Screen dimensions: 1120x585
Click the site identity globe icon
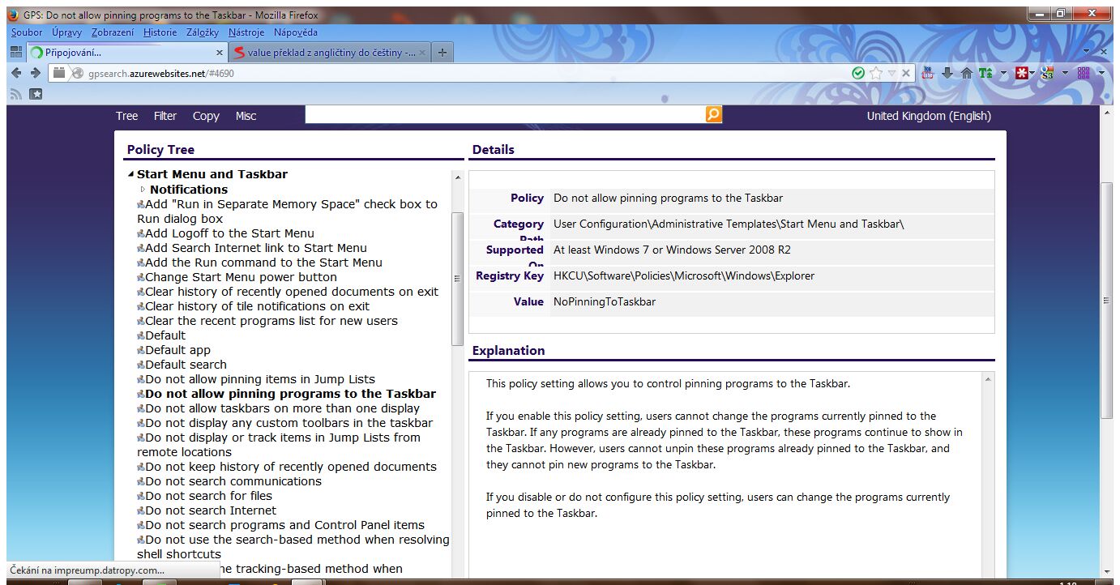pos(78,73)
